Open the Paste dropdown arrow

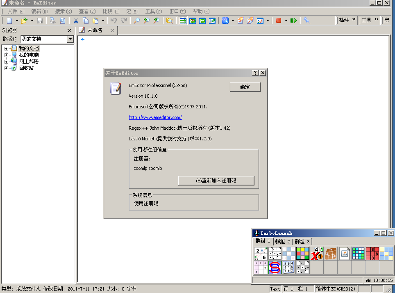pyautogui.click(x=103, y=21)
